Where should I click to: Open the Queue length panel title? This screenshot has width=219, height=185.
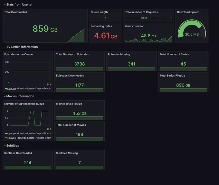99,12
